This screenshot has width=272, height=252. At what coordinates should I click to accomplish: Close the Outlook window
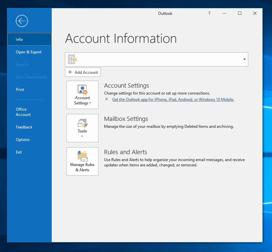[255, 13]
